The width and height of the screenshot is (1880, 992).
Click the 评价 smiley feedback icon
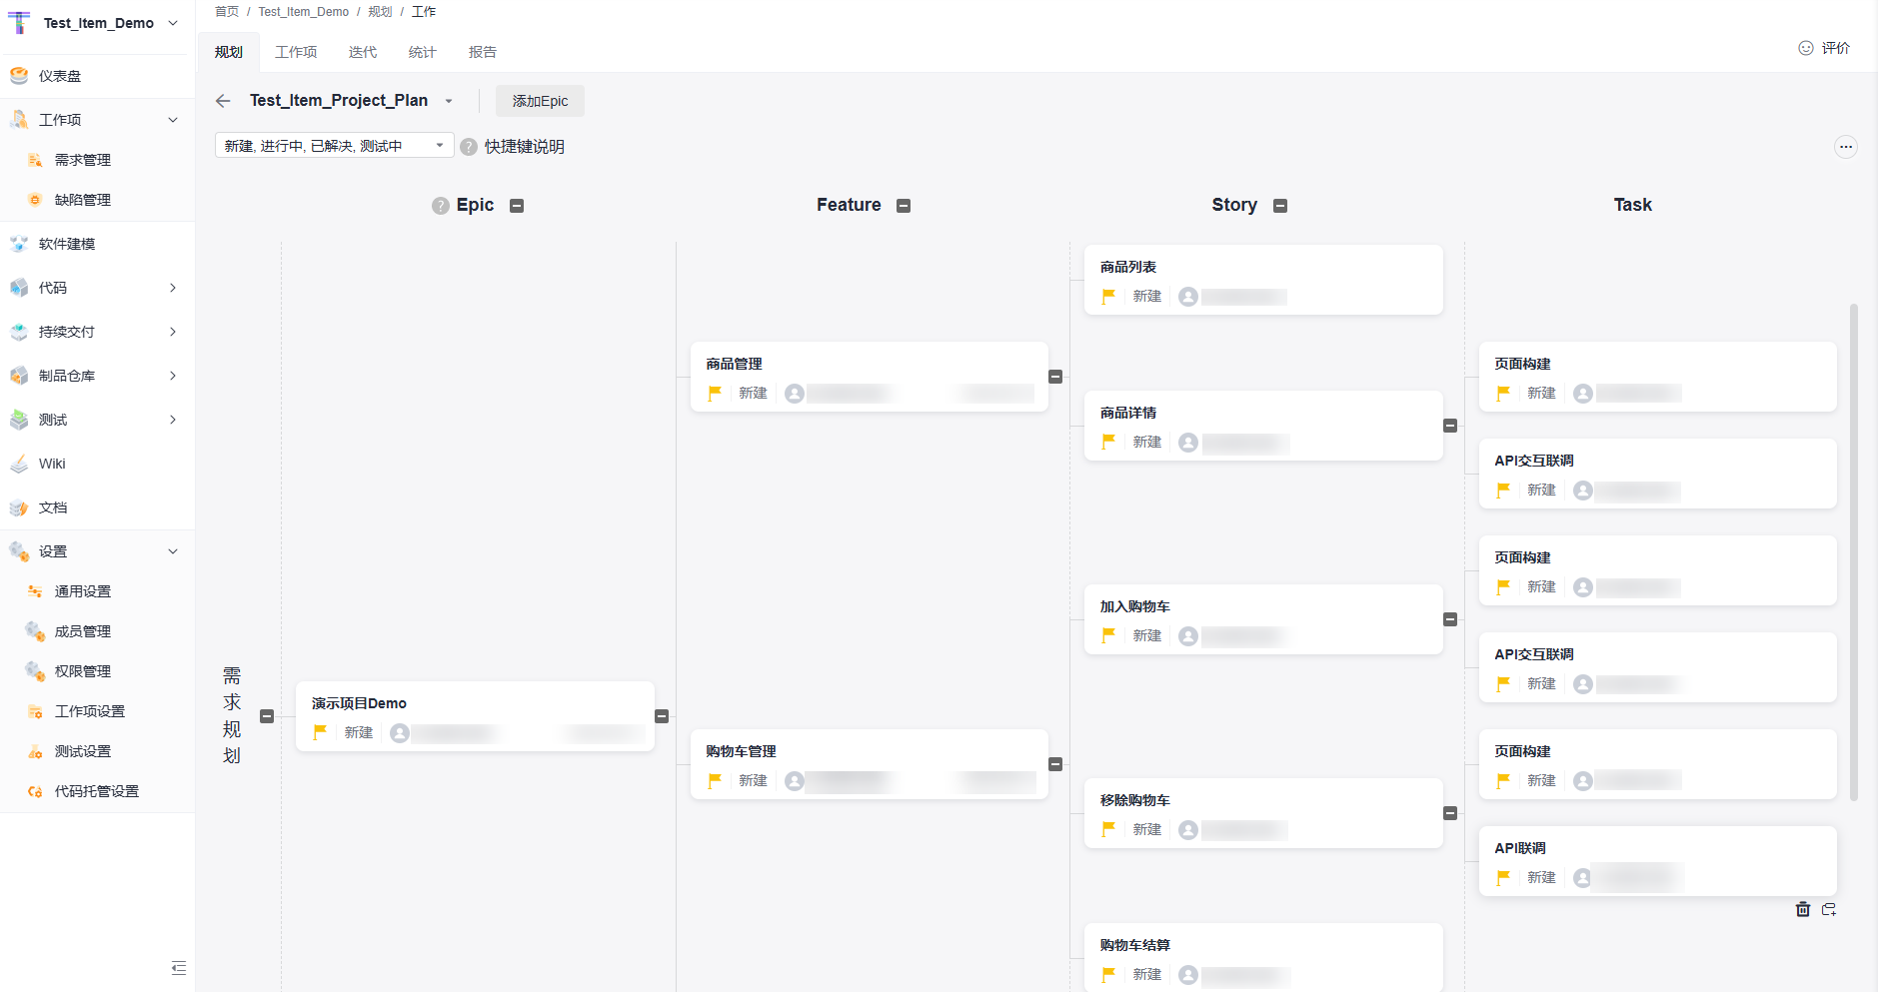pos(1805,48)
